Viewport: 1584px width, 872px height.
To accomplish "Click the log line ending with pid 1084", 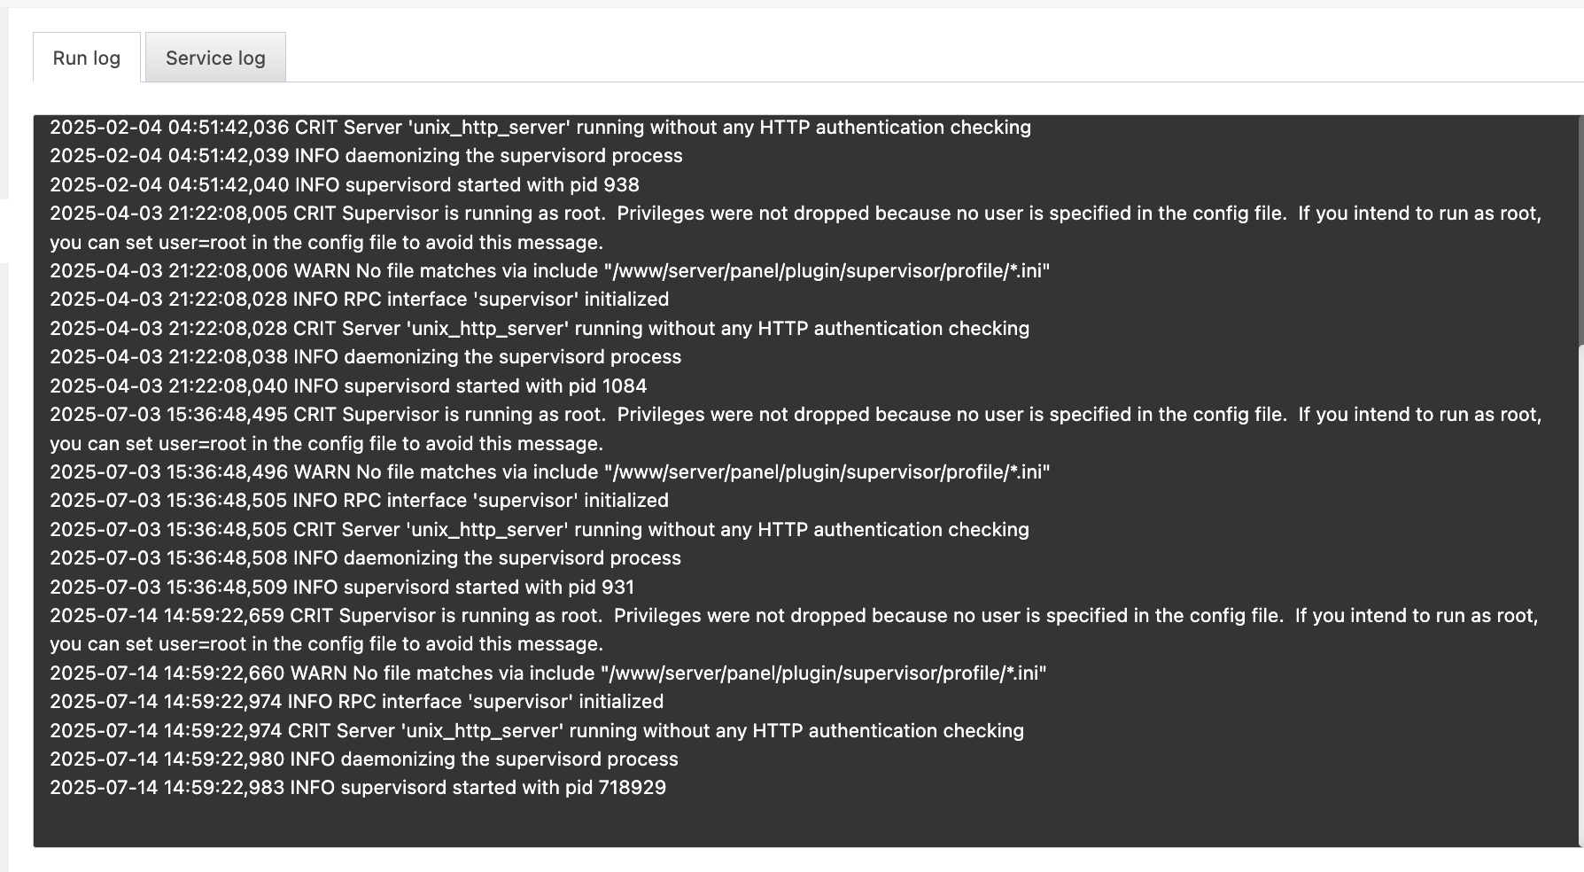I will pos(348,386).
